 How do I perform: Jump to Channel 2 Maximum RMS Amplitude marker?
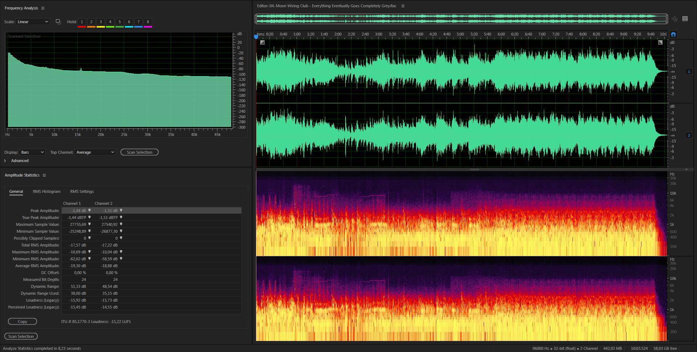121,252
